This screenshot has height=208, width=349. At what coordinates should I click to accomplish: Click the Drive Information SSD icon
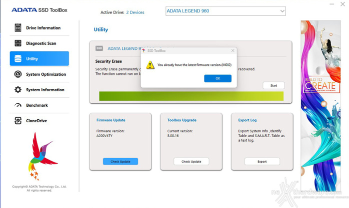[x=18, y=28]
